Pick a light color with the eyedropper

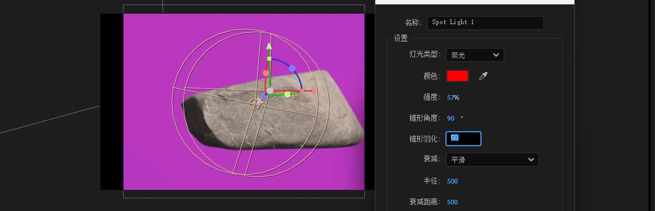coord(483,76)
